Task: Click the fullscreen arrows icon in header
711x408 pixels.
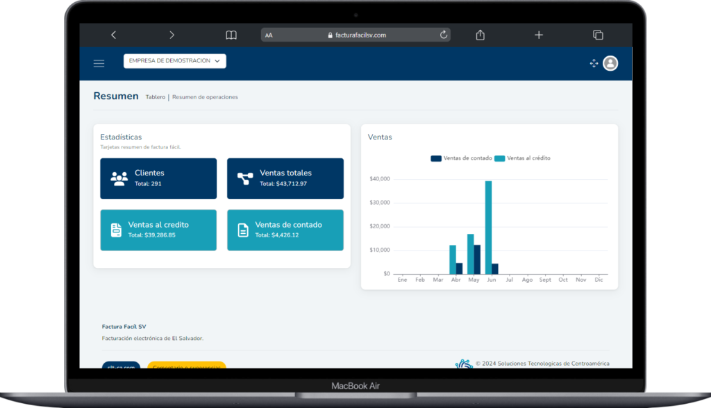Action: click(x=594, y=63)
